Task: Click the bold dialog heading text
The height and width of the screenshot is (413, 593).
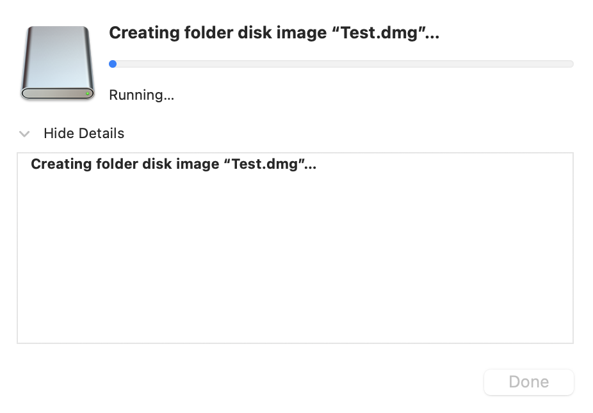Action: [274, 33]
